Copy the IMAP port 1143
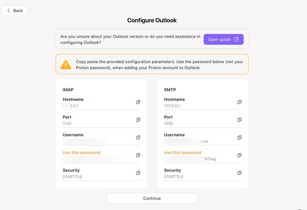The width and height of the screenshot is (307, 210). pyautogui.click(x=138, y=120)
